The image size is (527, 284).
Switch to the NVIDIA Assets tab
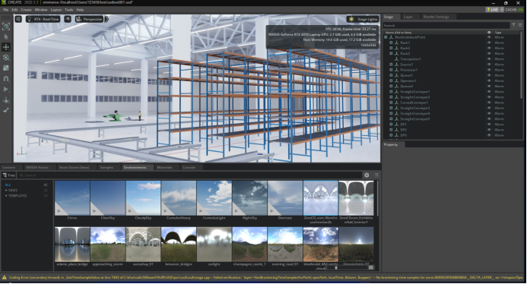point(37,167)
